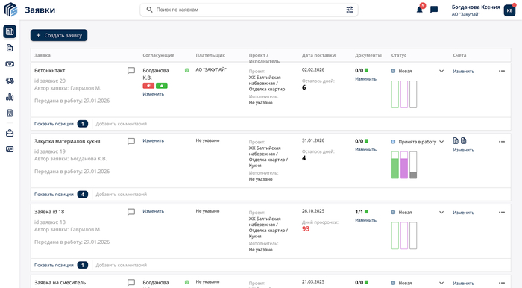The width and height of the screenshot is (522, 288).
Task: Open the chat messages icon
Action: (x=434, y=10)
